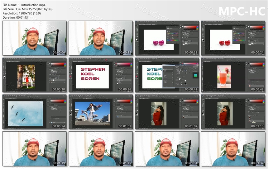
Task: Open the thumbnail stamped 00:01:13
Action: pyautogui.click(x=233, y=112)
